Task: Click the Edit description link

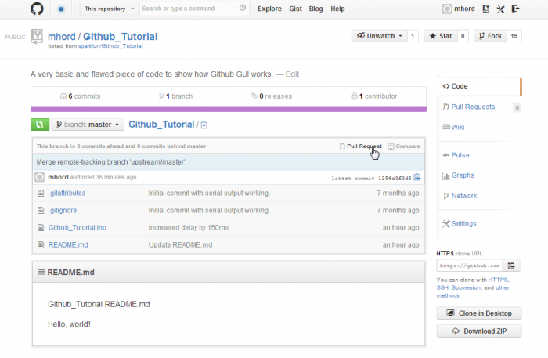Action: (292, 74)
